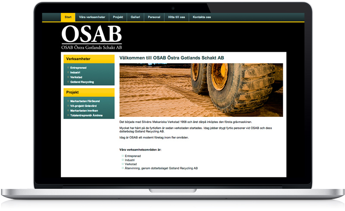The image size is (345, 211).
Task: Click the sentence Idag är OSAB ett modernt företag
Action: coord(154,138)
